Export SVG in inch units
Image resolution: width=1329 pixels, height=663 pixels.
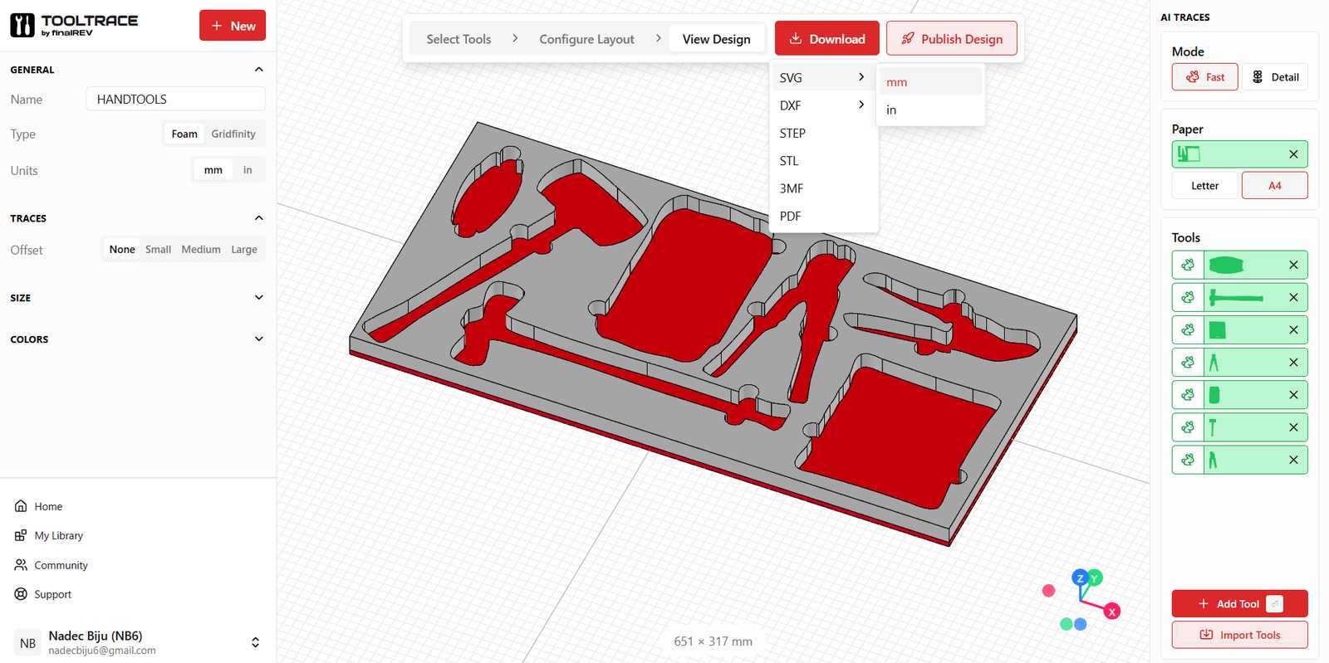tap(930, 110)
